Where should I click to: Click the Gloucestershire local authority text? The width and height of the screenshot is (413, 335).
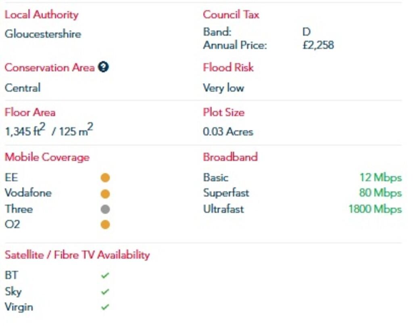[43, 34]
